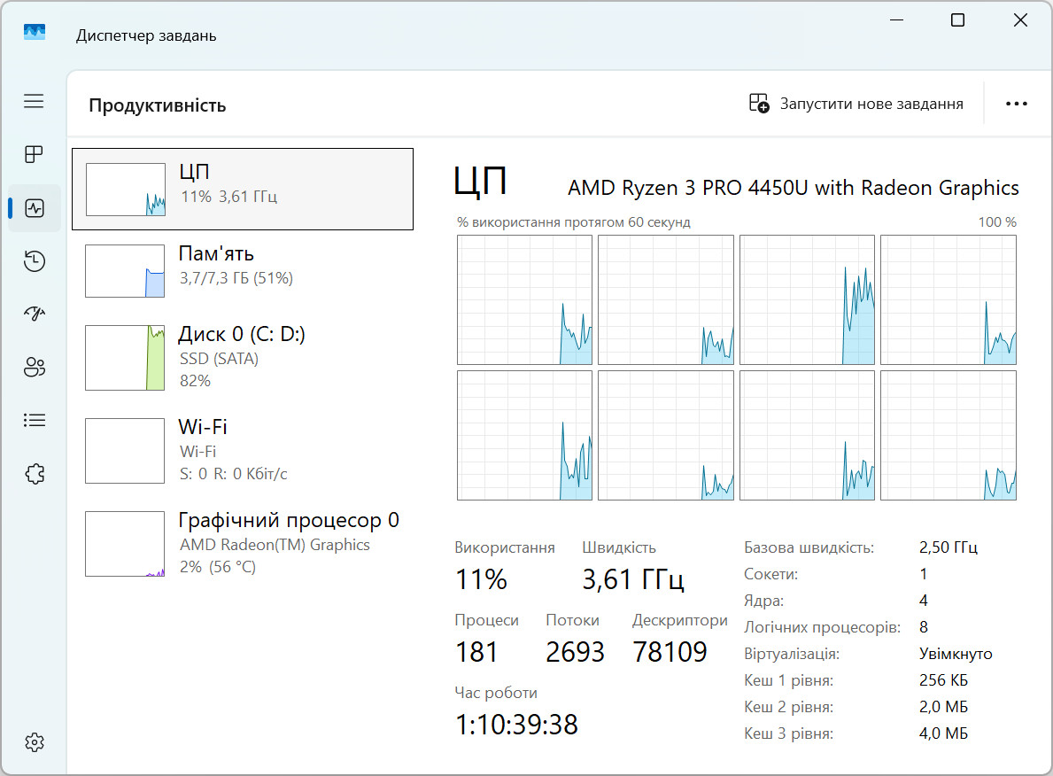1053x776 pixels.
Task: Open the App history page icon
Action: [x=35, y=260]
